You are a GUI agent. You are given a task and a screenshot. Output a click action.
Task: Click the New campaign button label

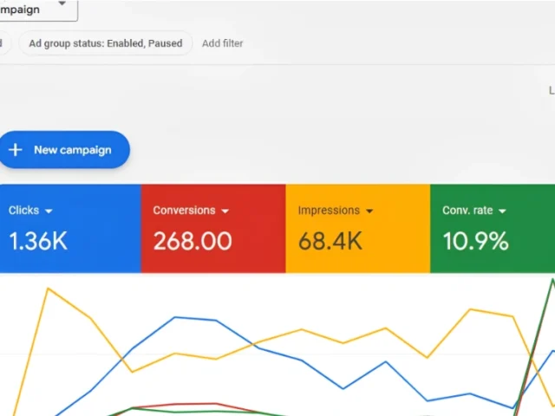click(72, 150)
